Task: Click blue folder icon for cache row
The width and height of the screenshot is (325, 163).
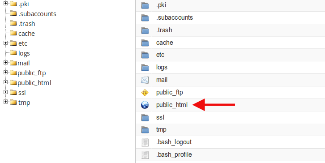Action: tap(145, 43)
